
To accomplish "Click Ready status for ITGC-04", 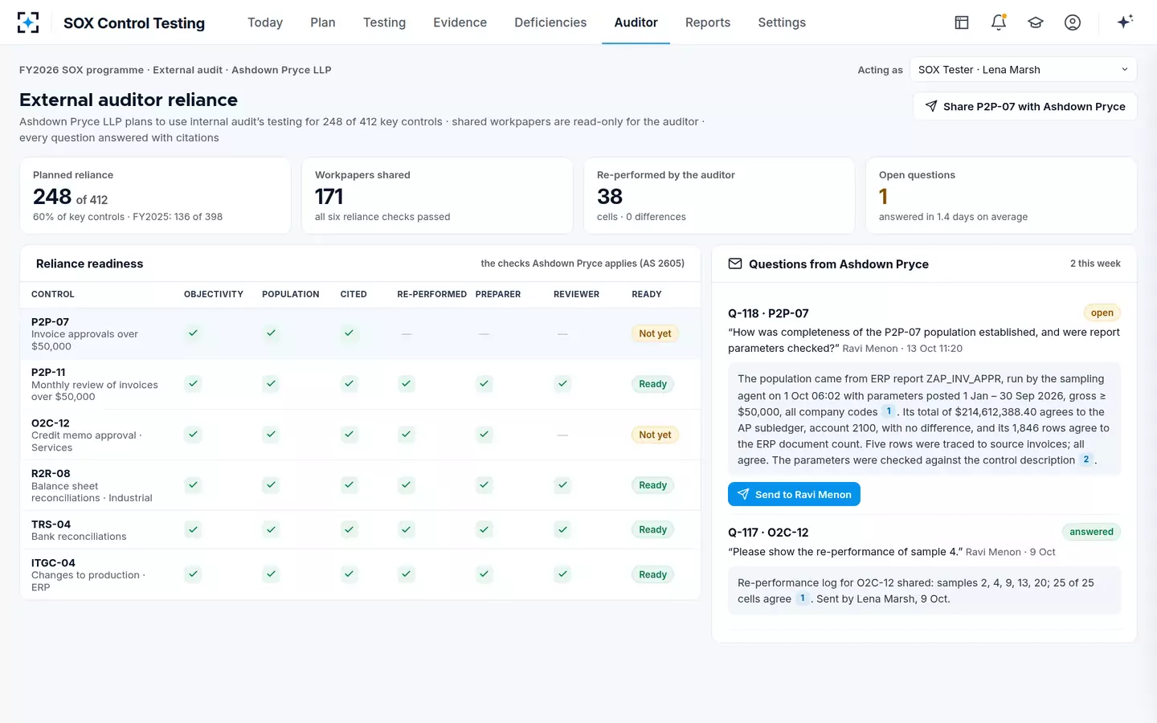I will [x=652, y=574].
